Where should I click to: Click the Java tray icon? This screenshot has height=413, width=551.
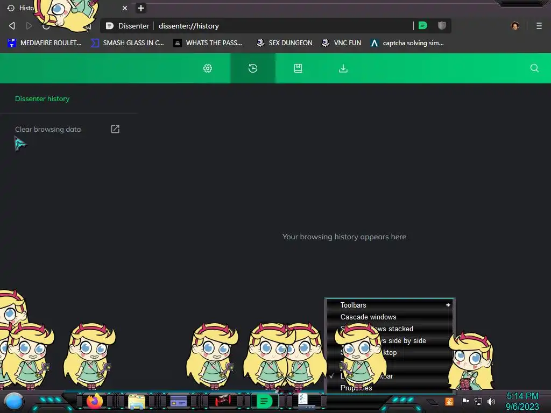click(x=449, y=401)
